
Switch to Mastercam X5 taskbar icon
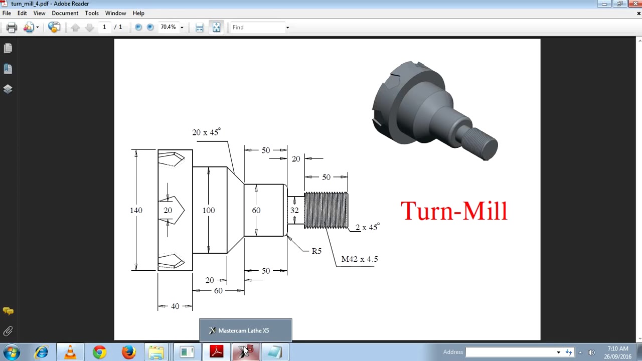pyautogui.click(x=246, y=352)
